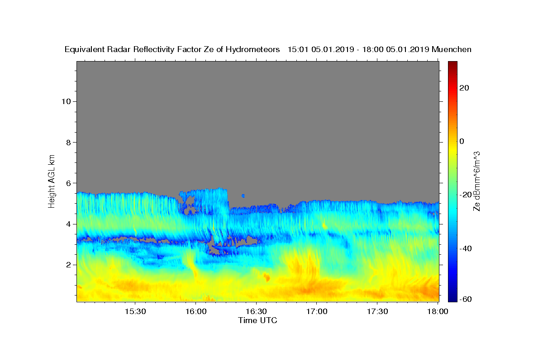Click the colorbar tick value '20'
Image resolution: width=543 pixels, height=362 pixels.
(464, 88)
